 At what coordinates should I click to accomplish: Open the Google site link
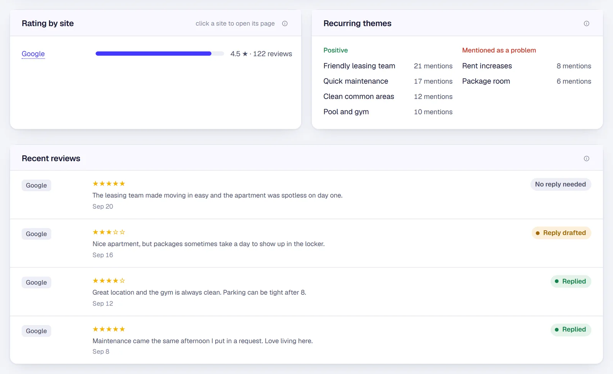click(33, 54)
